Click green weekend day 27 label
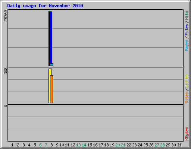 (157, 145)
